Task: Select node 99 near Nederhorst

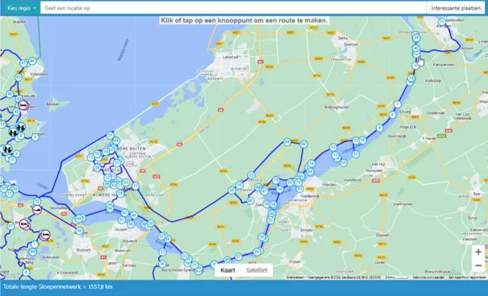Action: coord(33,252)
